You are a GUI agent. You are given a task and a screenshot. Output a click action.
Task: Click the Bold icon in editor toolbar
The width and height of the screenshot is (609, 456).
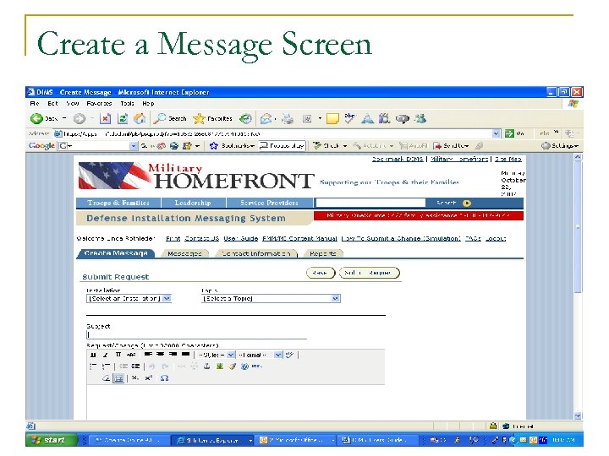[x=93, y=355]
